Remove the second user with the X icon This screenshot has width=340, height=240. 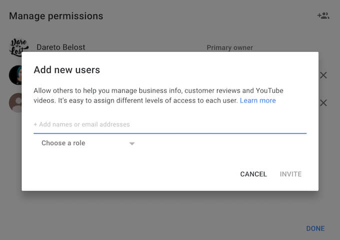[x=323, y=75]
